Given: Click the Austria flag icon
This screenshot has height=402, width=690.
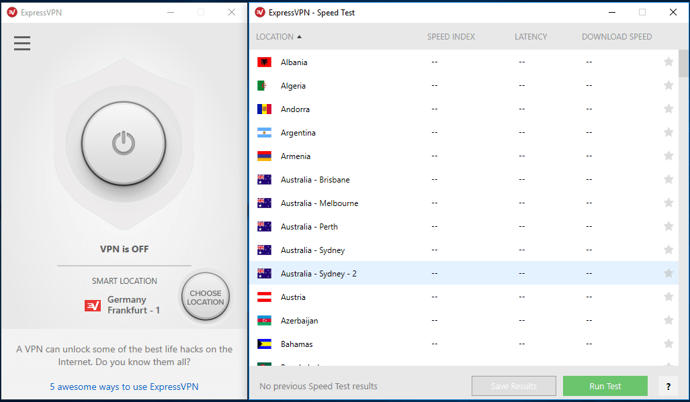Looking at the screenshot, I should point(264,297).
